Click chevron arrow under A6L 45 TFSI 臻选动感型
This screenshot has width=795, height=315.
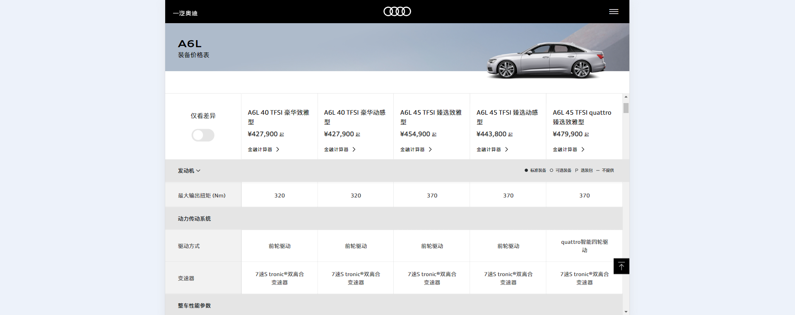tap(506, 149)
